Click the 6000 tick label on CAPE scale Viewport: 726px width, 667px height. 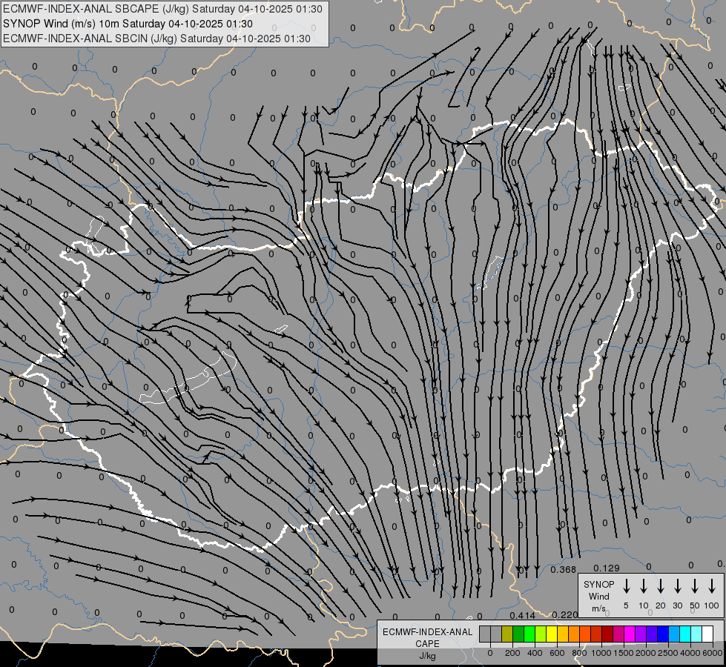[x=712, y=653]
